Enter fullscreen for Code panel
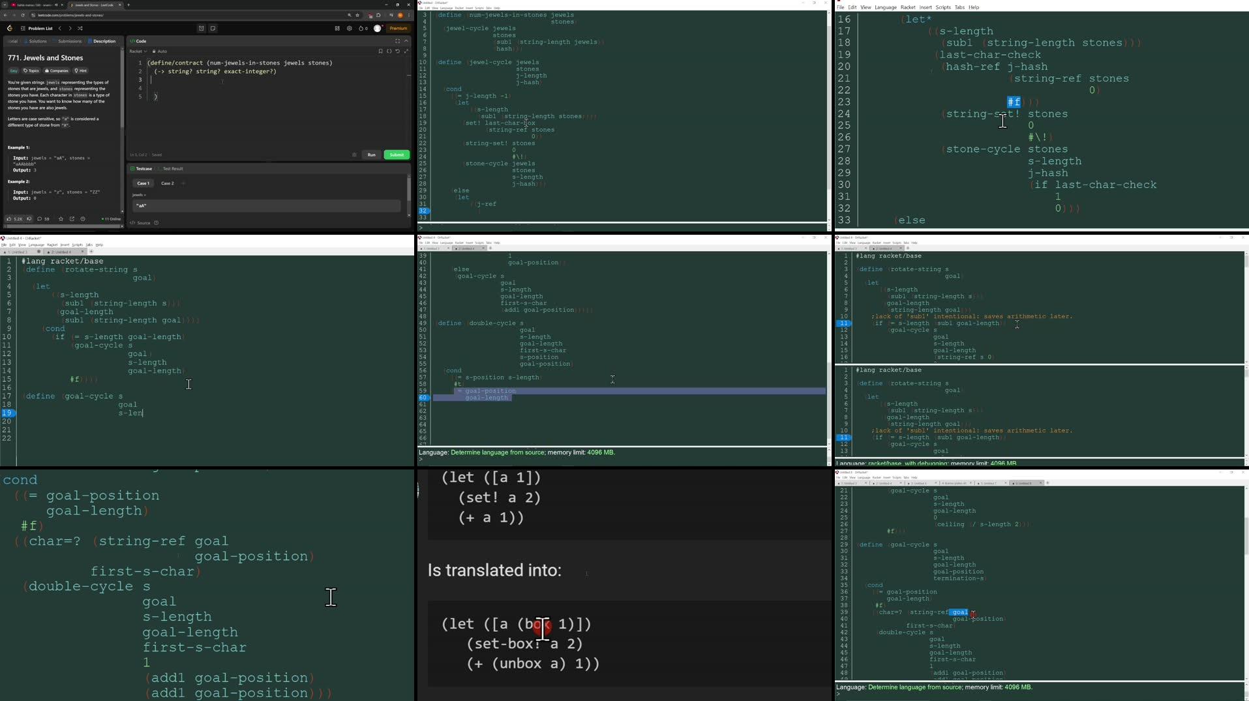This screenshot has height=701, width=1249. pyautogui.click(x=397, y=41)
